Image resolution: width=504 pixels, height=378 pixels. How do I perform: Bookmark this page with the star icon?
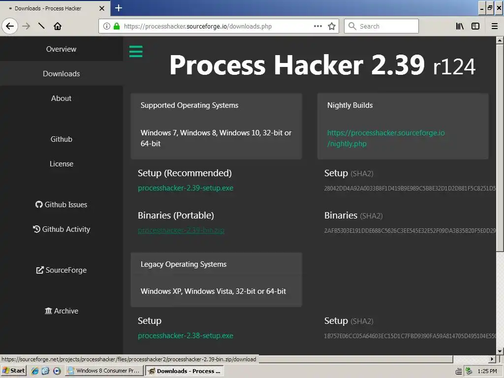point(332,26)
